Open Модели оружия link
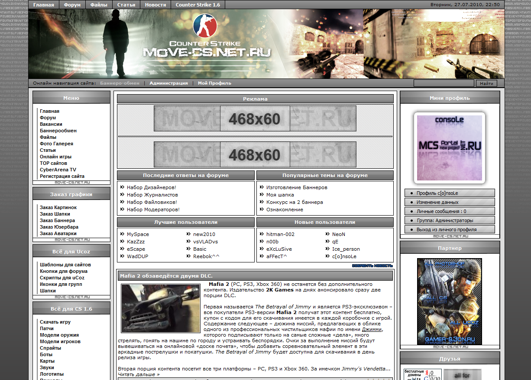This screenshot has width=531, height=380. point(59,335)
